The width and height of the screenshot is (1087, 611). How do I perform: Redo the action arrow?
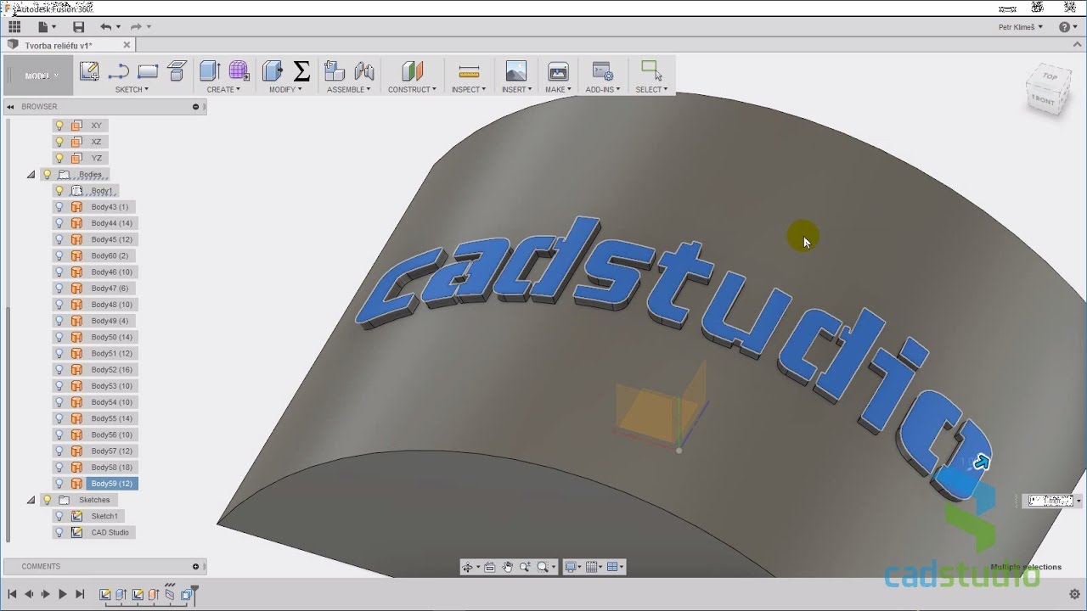[x=136, y=27]
